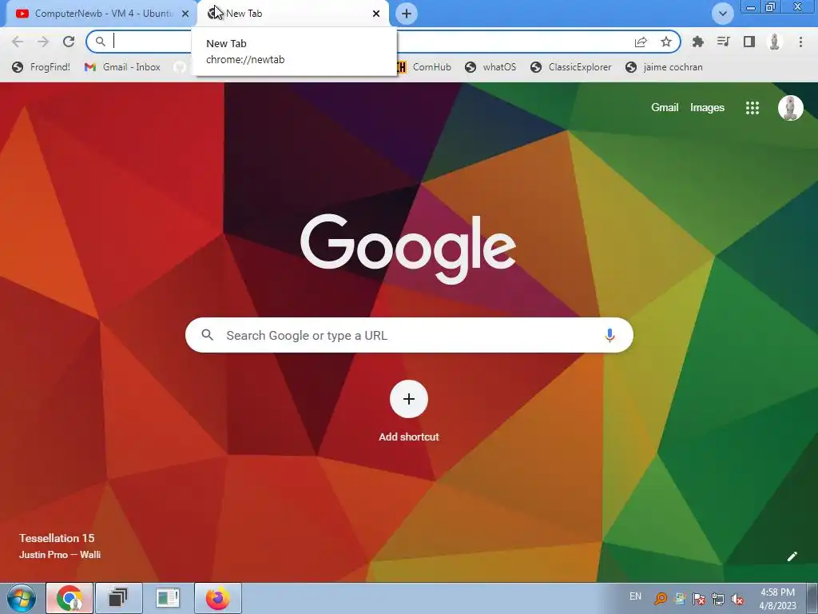Open the Google apps grid icon
818x614 pixels.
pyautogui.click(x=752, y=108)
